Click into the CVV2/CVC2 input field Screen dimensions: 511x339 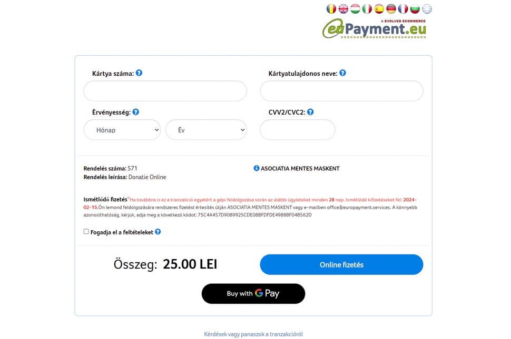click(x=298, y=130)
